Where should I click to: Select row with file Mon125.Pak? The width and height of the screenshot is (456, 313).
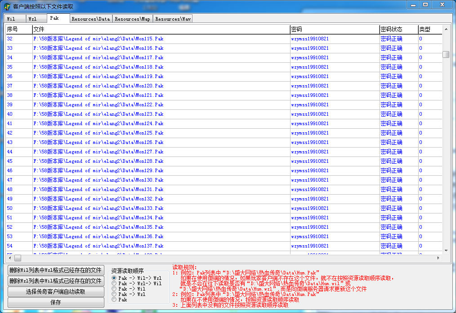click(224, 133)
